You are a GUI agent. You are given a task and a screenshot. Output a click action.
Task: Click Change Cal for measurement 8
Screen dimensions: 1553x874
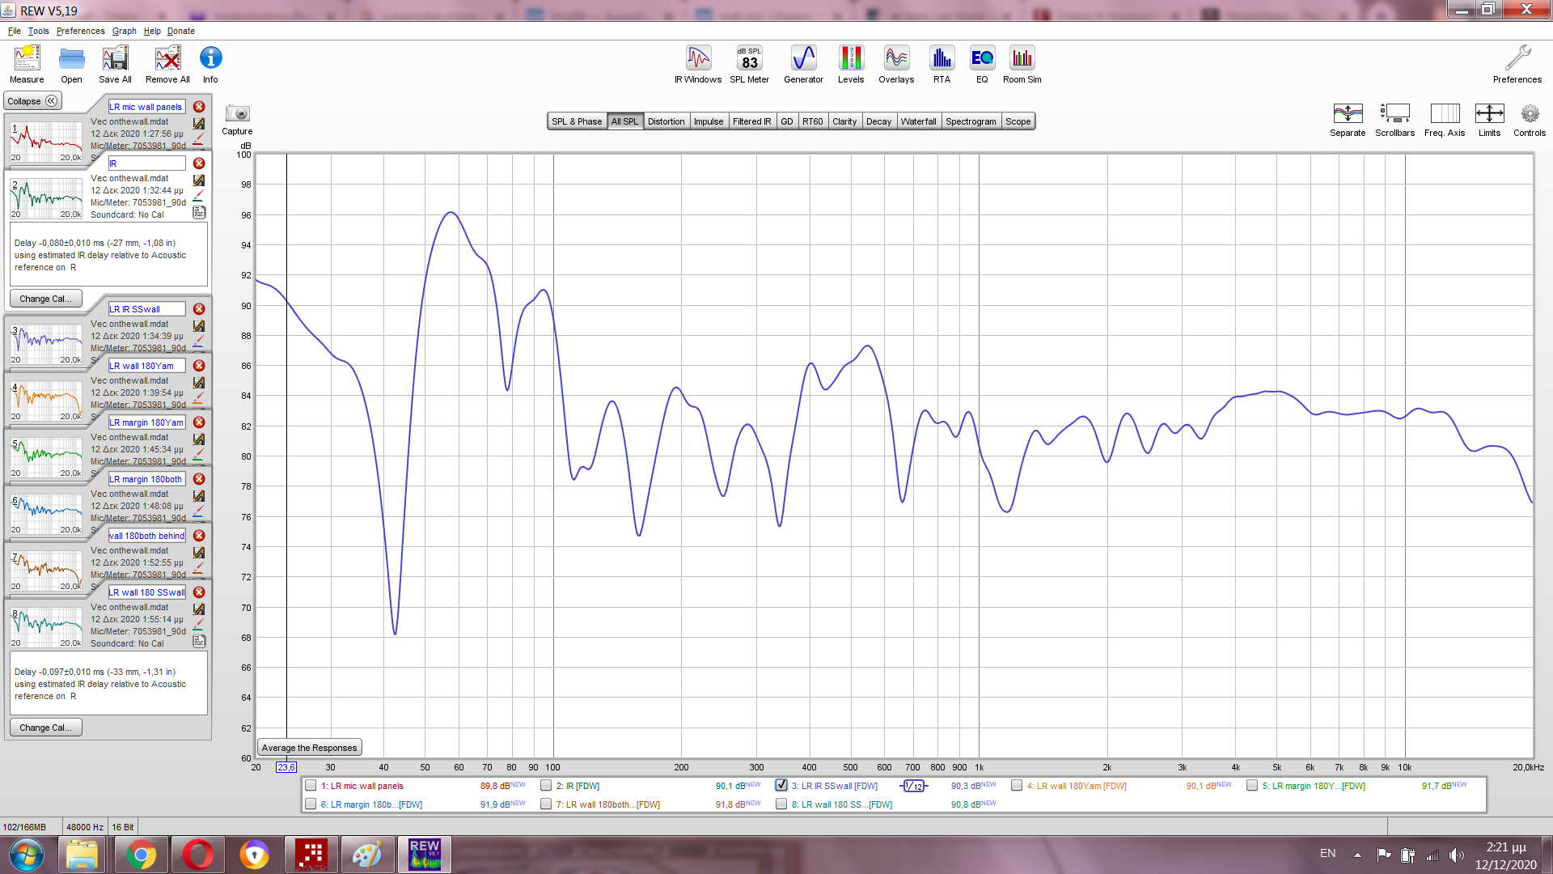[x=45, y=728]
